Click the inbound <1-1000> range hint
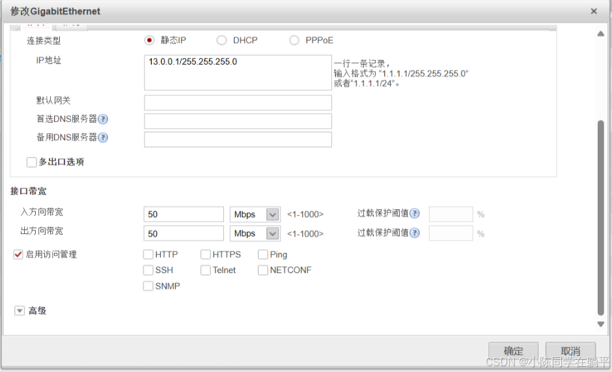Viewport: 612px width, 372px height. pyautogui.click(x=305, y=214)
